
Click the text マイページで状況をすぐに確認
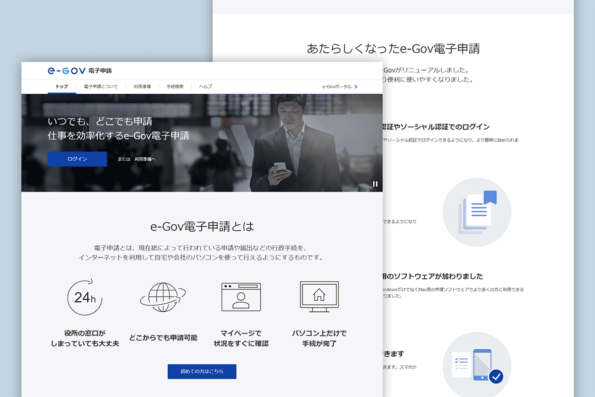pyautogui.click(x=241, y=338)
